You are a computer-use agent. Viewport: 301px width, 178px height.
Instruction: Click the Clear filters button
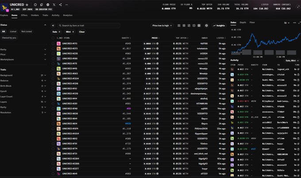[x=82, y=32]
